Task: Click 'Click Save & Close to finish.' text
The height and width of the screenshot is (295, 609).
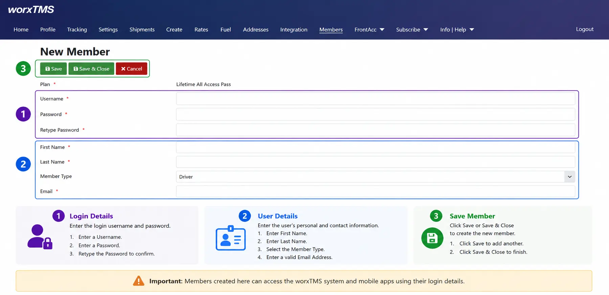Action: click(493, 252)
